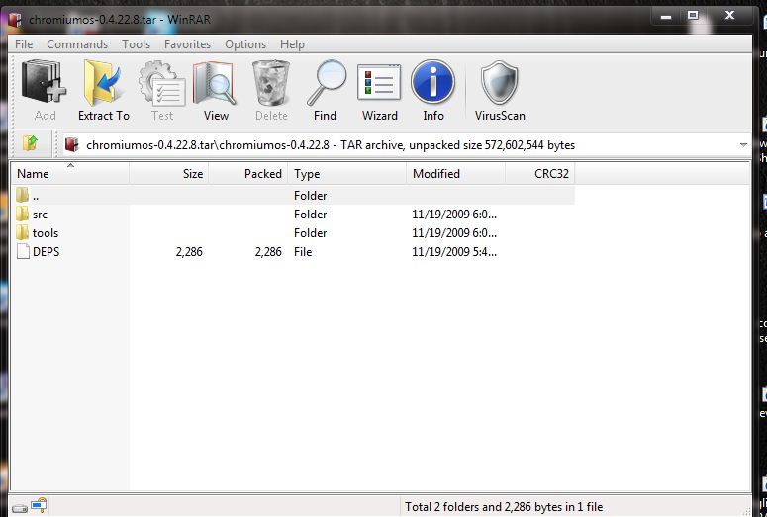Click the Add archive toolbar icon

point(44,82)
